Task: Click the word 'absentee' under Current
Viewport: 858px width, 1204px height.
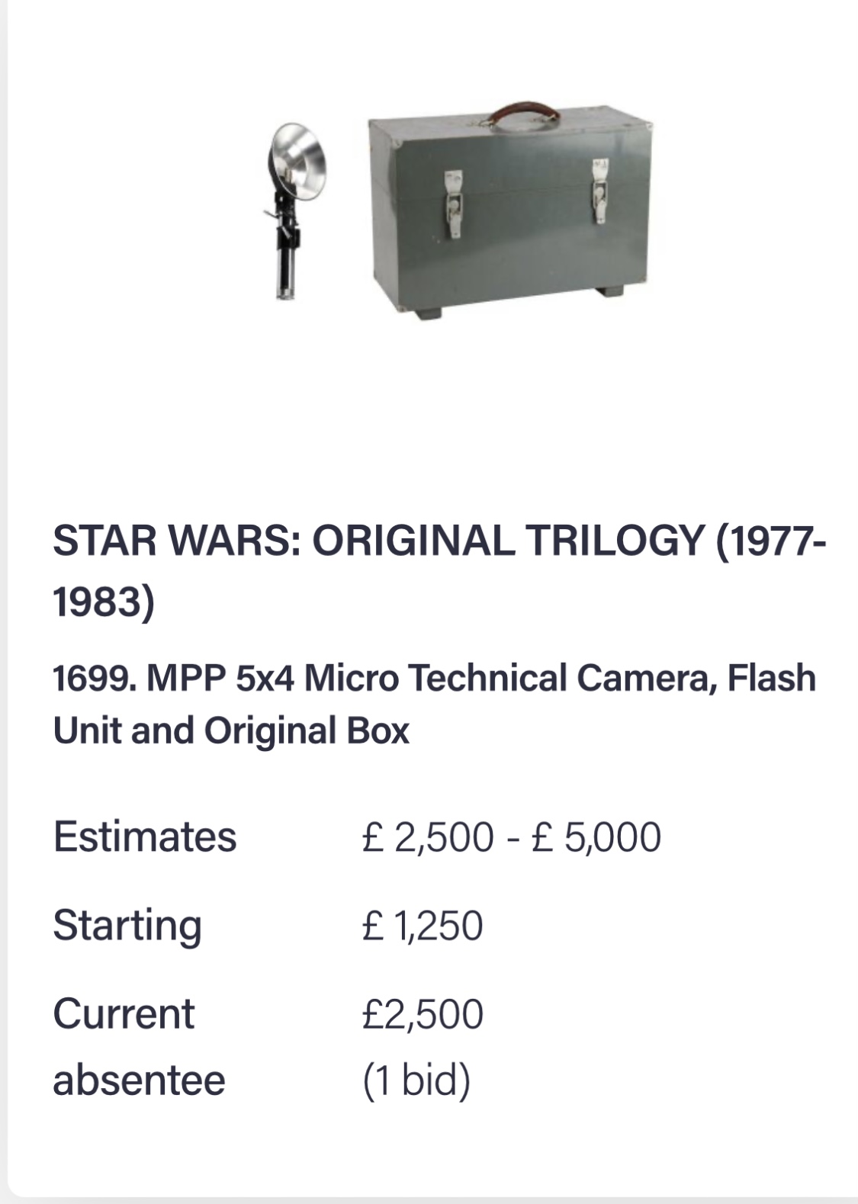Action: (x=139, y=1080)
